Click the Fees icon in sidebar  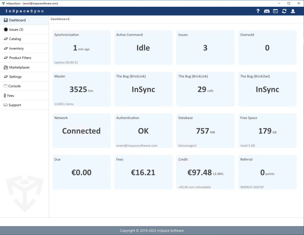[5, 96]
